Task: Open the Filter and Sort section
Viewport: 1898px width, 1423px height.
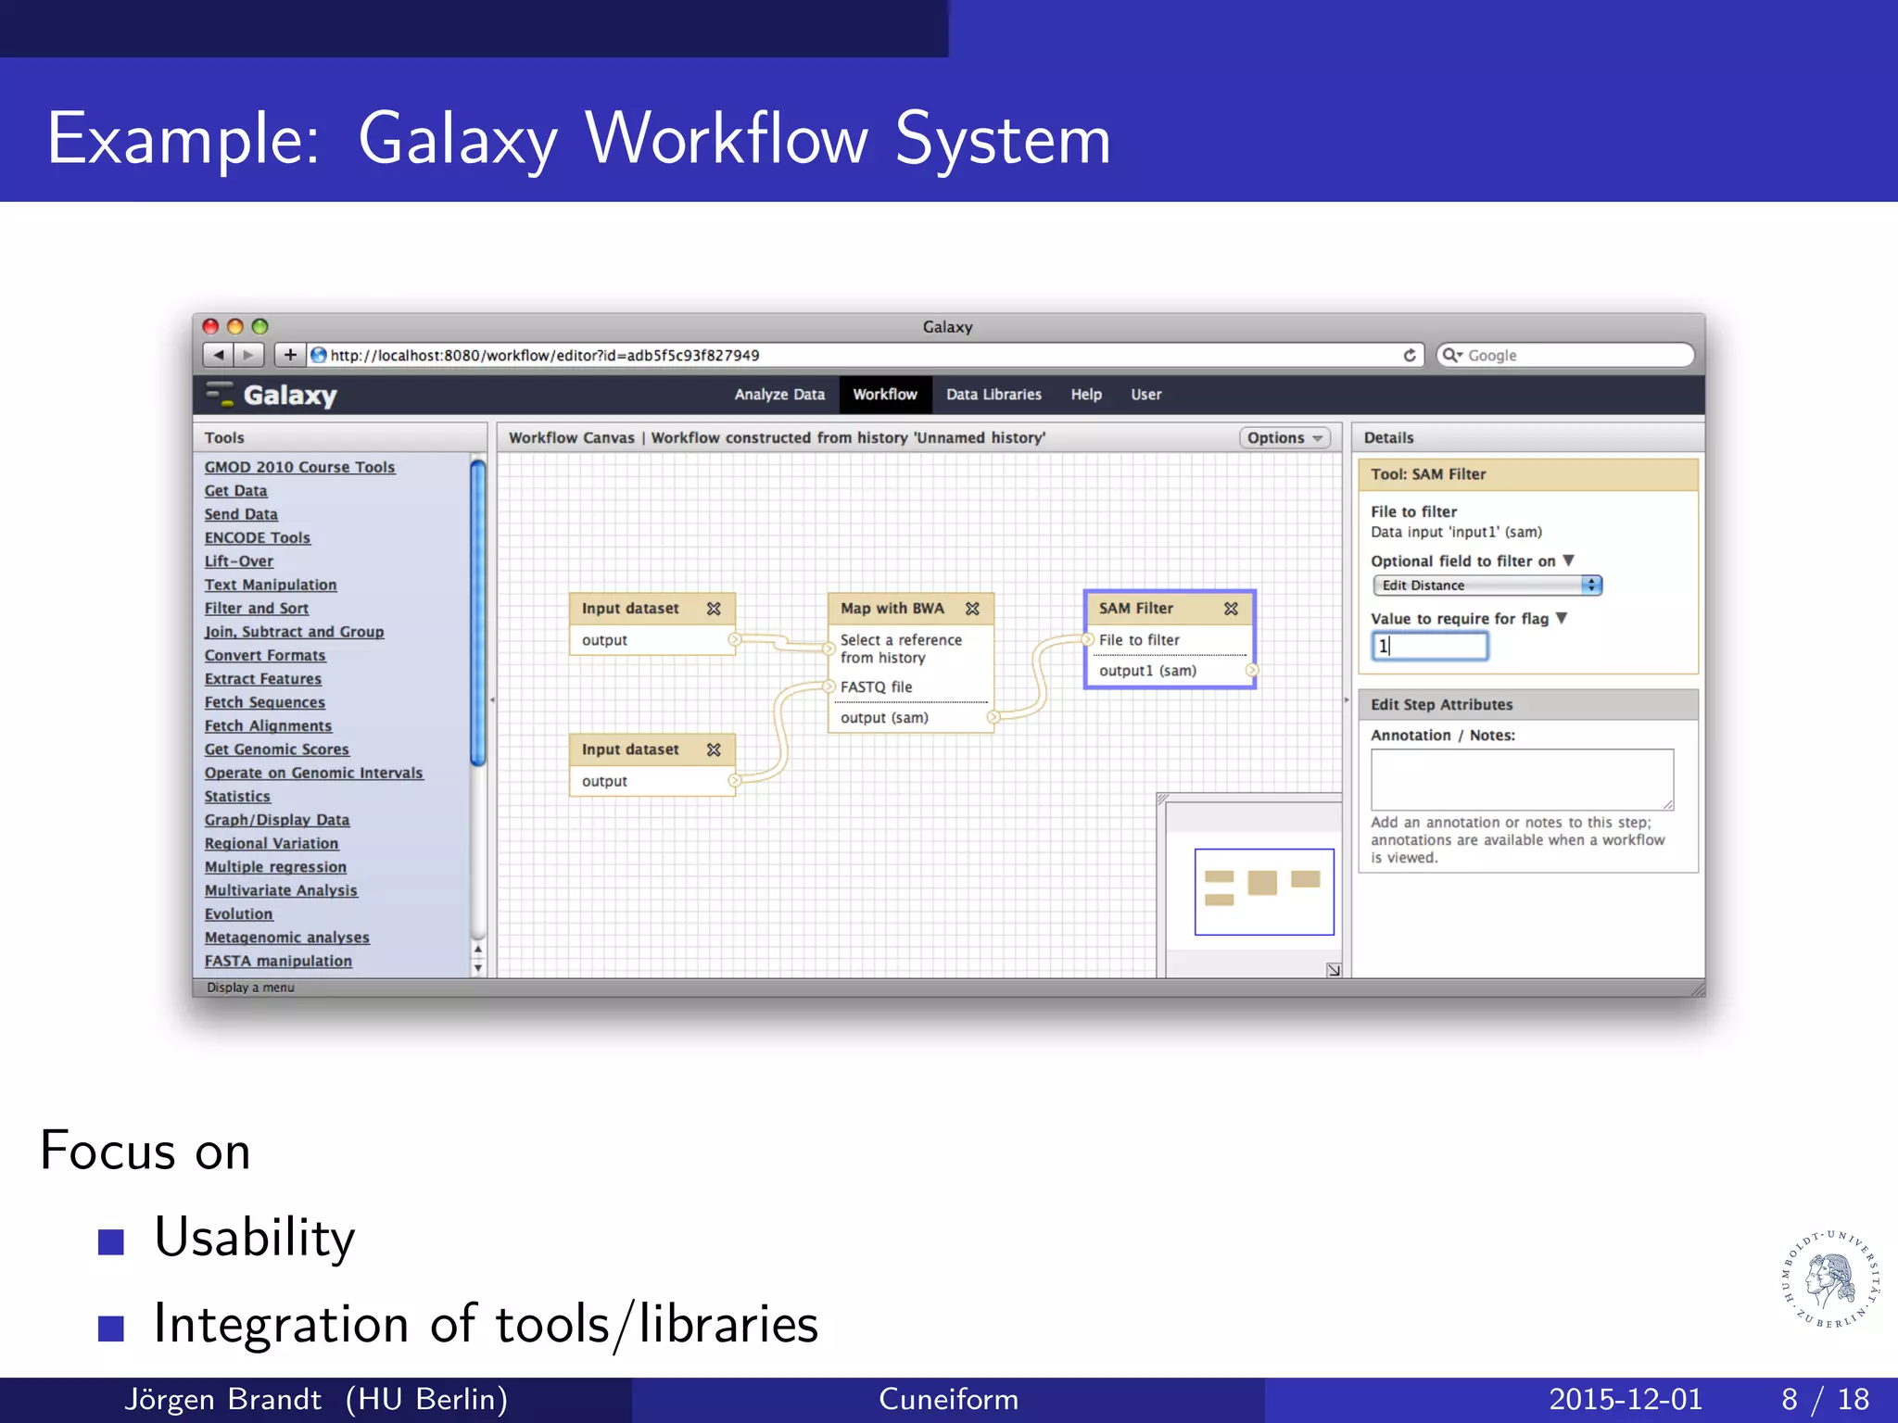Action: coord(257,609)
